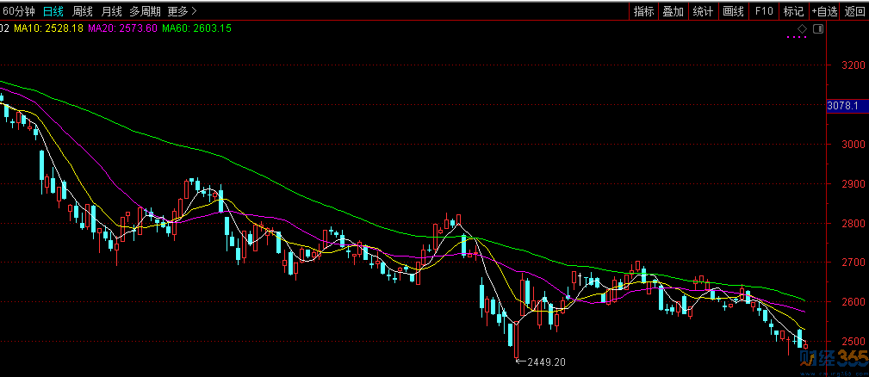Click the diamond icon above the chart
Image resolution: width=869 pixels, height=377 pixels.
[x=801, y=28]
